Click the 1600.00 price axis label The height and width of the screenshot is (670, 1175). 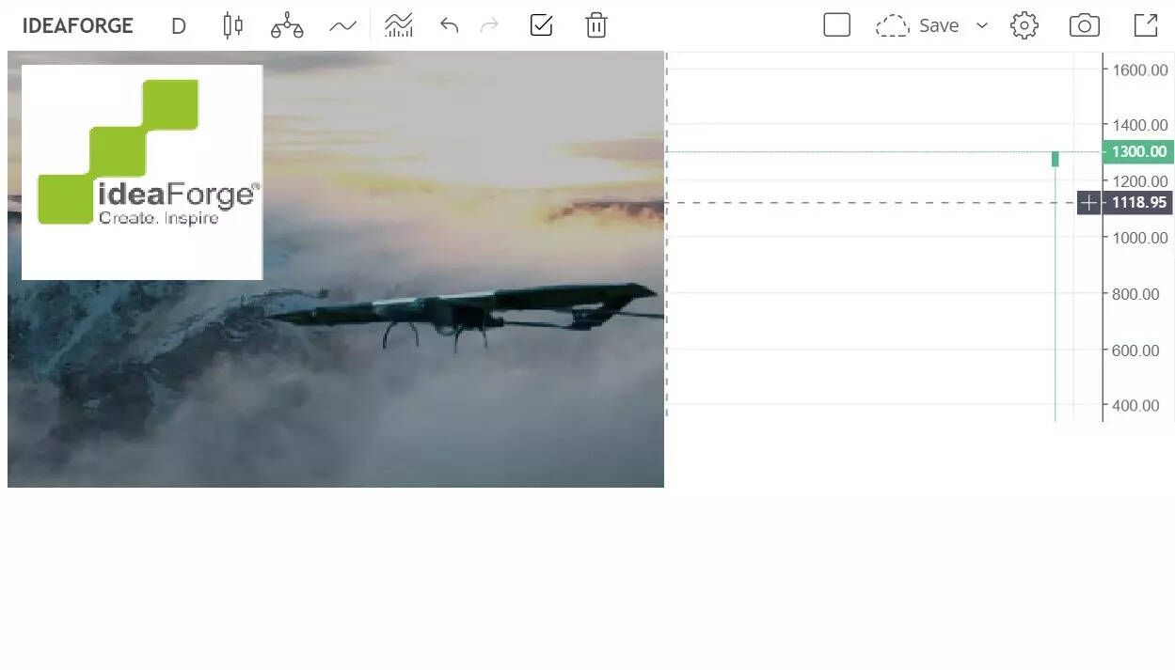1140,70
